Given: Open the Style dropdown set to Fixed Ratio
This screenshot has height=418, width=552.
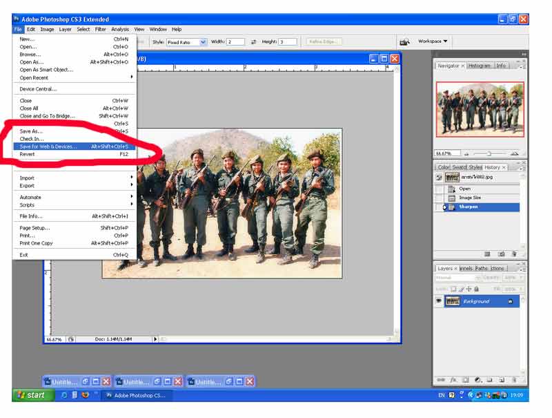Looking at the screenshot, I should pyautogui.click(x=187, y=42).
